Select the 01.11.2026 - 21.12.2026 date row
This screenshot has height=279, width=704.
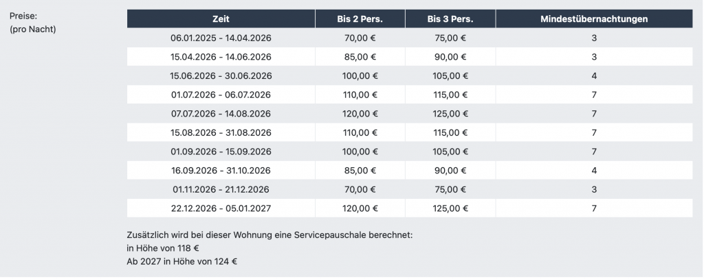221,189
